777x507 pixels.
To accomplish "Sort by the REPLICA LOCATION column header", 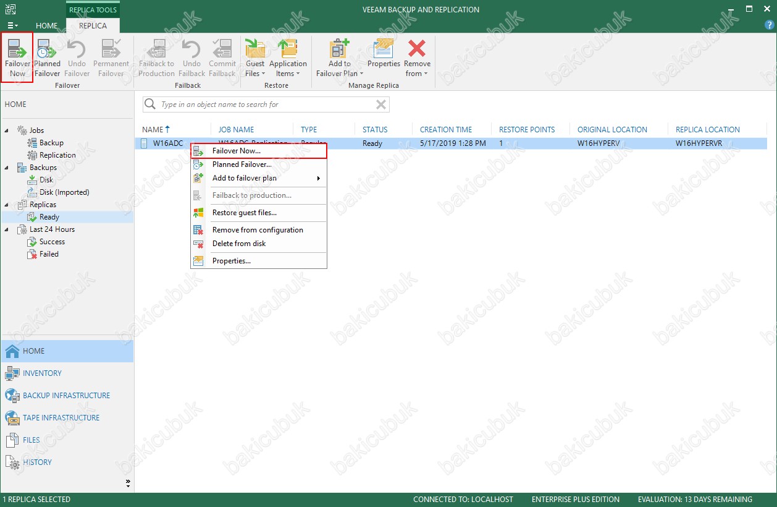I will coord(708,130).
